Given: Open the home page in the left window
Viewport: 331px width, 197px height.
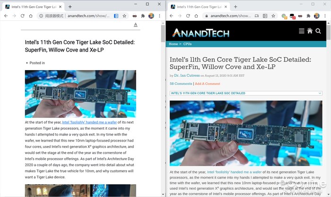Looking at the screenshot, I should coord(31,16).
